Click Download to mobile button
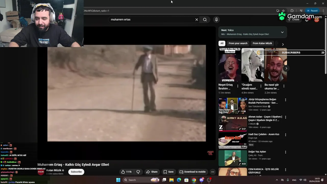Image resolution: width=327 pixels, height=184 pixels. (x=192, y=172)
